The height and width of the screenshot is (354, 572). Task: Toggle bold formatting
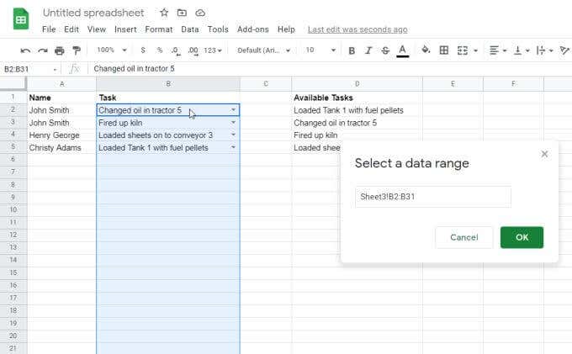(x=352, y=50)
